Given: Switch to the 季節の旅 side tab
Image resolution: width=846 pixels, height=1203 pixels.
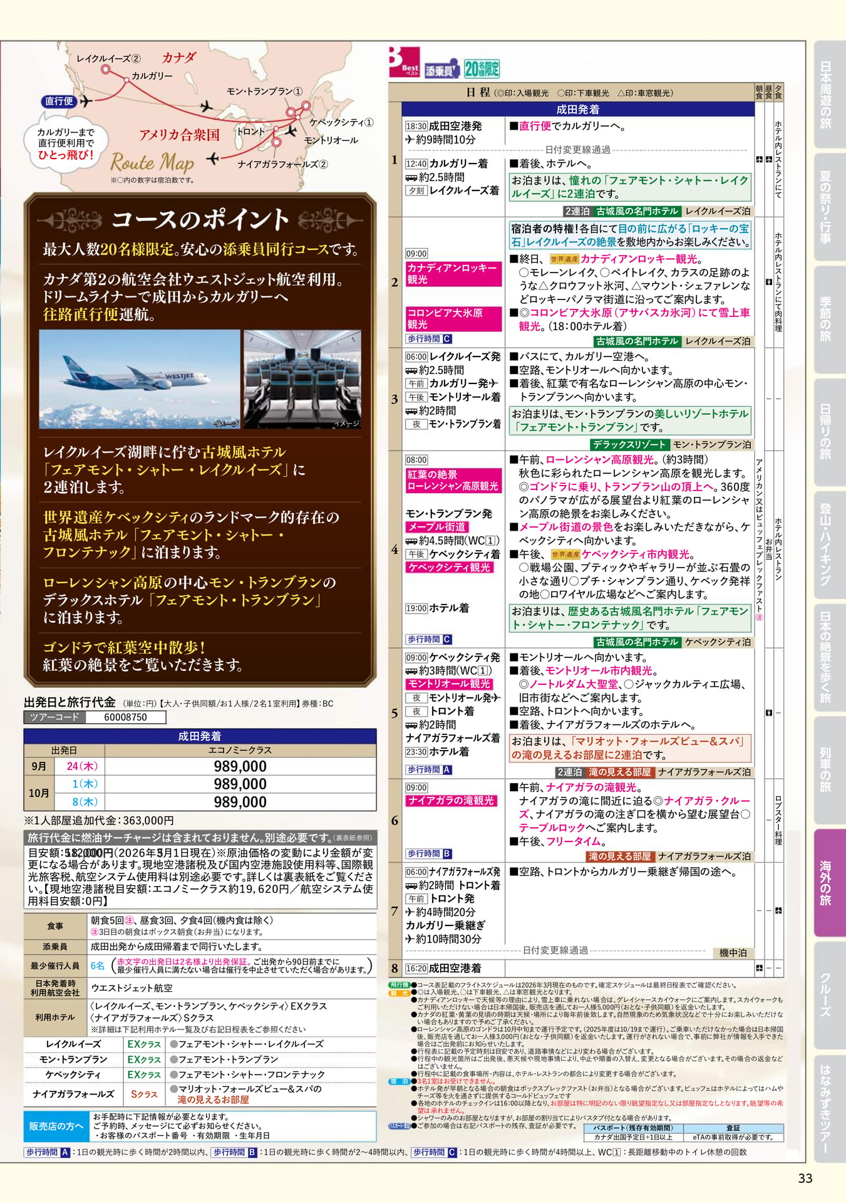Looking at the screenshot, I should pyautogui.click(x=828, y=320).
